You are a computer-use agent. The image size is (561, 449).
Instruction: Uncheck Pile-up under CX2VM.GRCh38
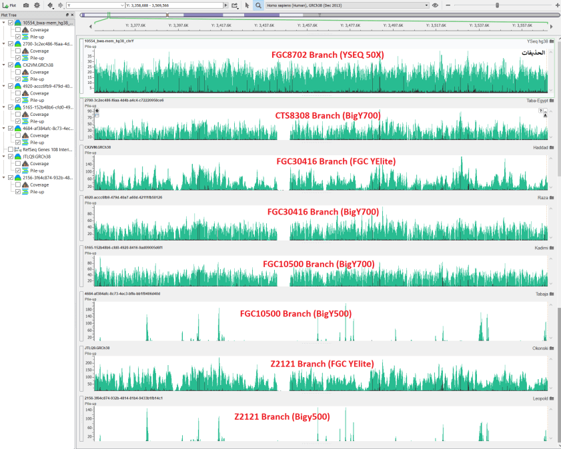(17, 79)
